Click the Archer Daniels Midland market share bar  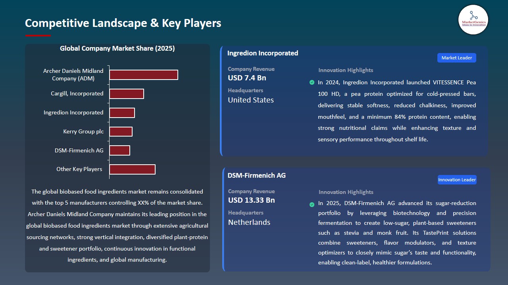tap(143, 75)
